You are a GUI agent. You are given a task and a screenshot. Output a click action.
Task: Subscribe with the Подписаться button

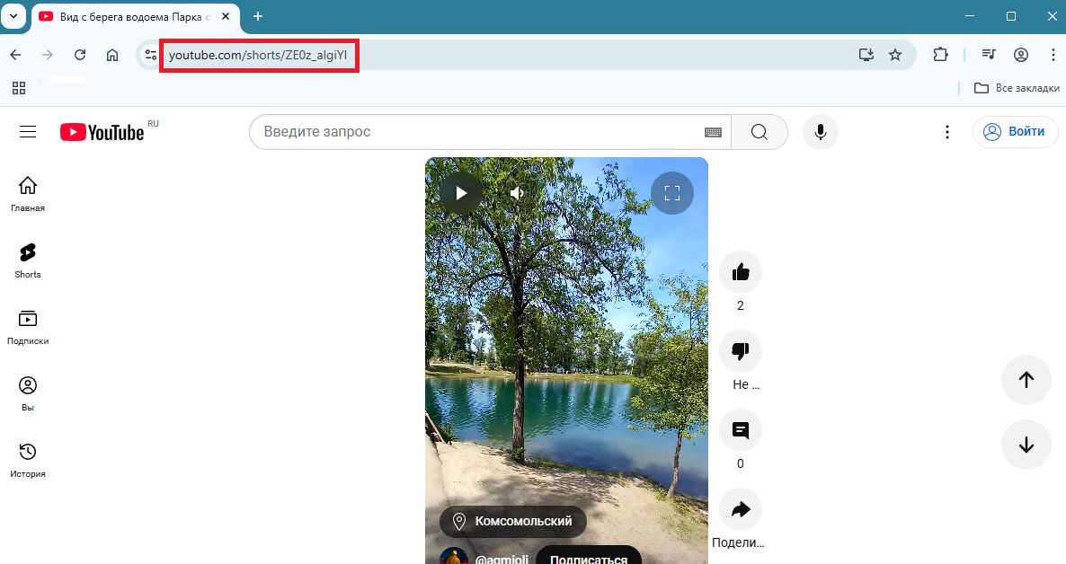(x=588, y=557)
